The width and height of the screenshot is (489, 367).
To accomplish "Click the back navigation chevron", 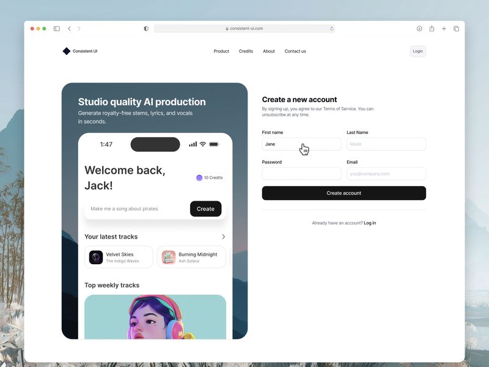I will pos(69,28).
